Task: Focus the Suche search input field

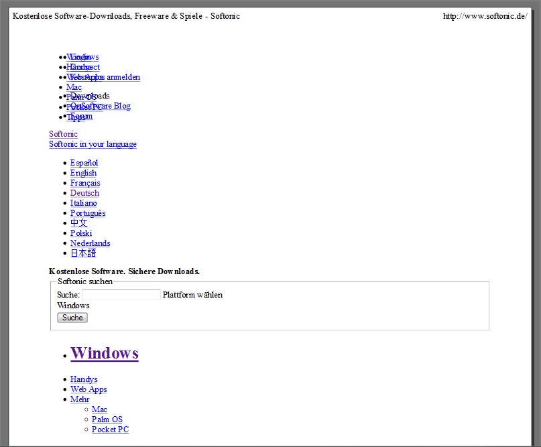Action: (x=121, y=295)
